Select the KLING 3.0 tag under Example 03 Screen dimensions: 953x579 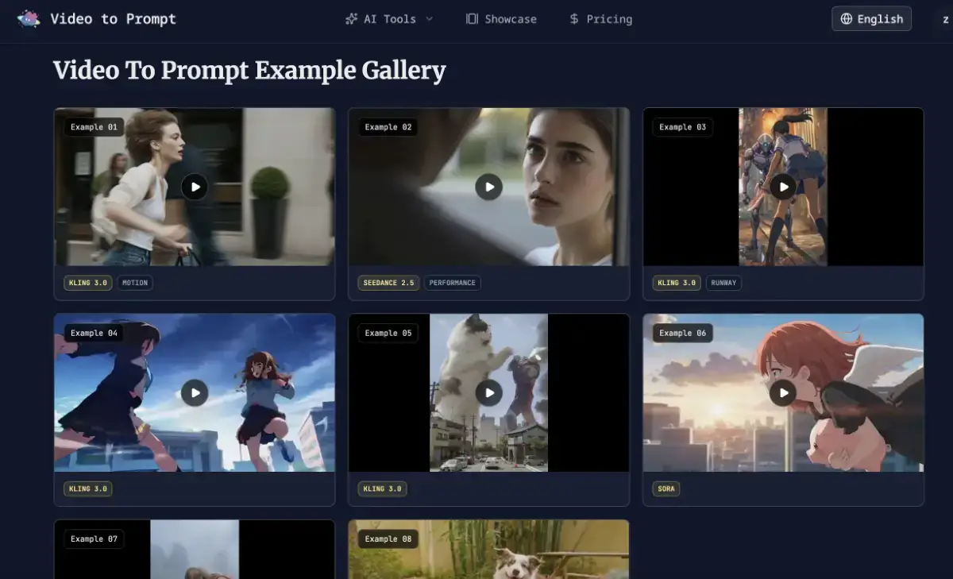pyautogui.click(x=677, y=283)
